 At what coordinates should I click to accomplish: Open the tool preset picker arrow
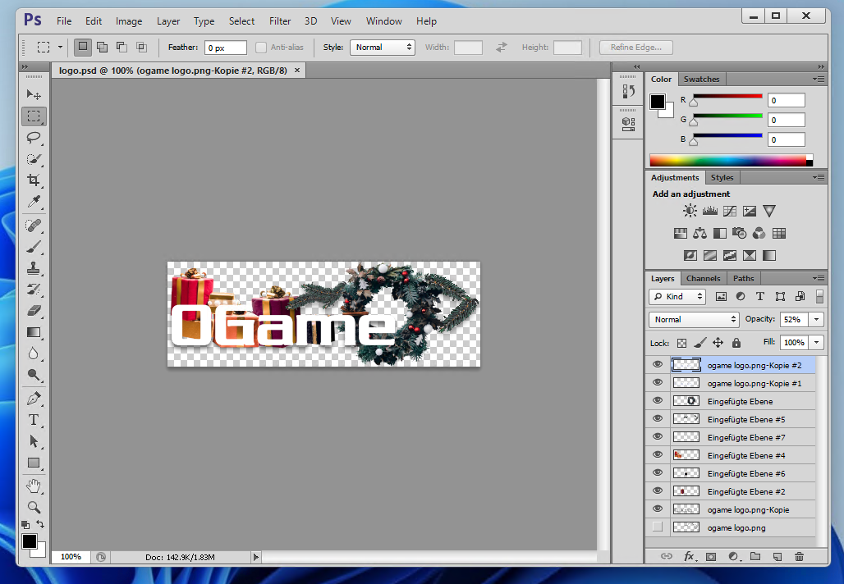coord(60,48)
